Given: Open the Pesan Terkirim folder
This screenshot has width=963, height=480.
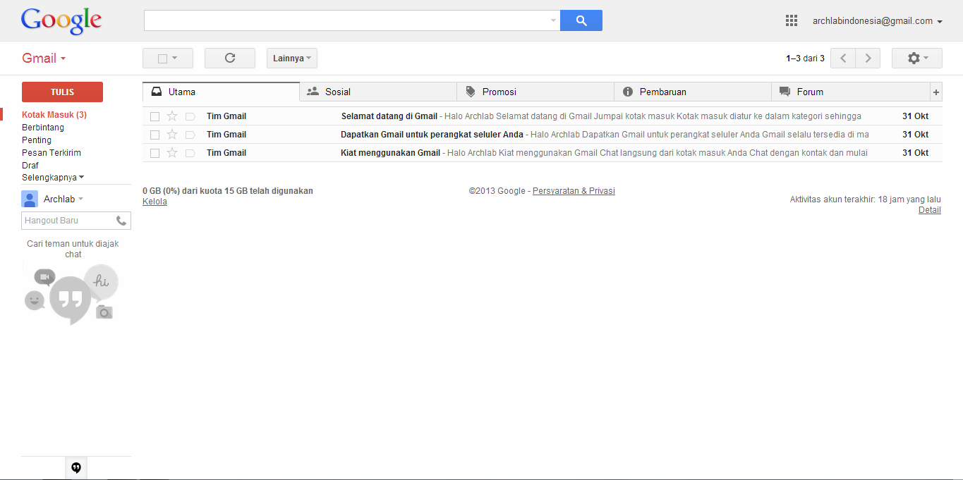Looking at the screenshot, I should pyautogui.click(x=52, y=153).
